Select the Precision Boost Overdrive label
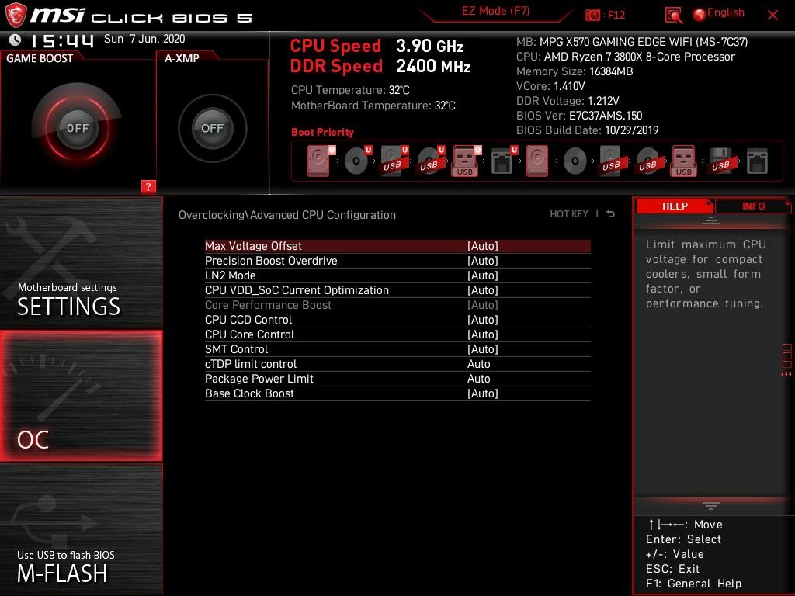This screenshot has height=596, width=795. coord(271,261)
